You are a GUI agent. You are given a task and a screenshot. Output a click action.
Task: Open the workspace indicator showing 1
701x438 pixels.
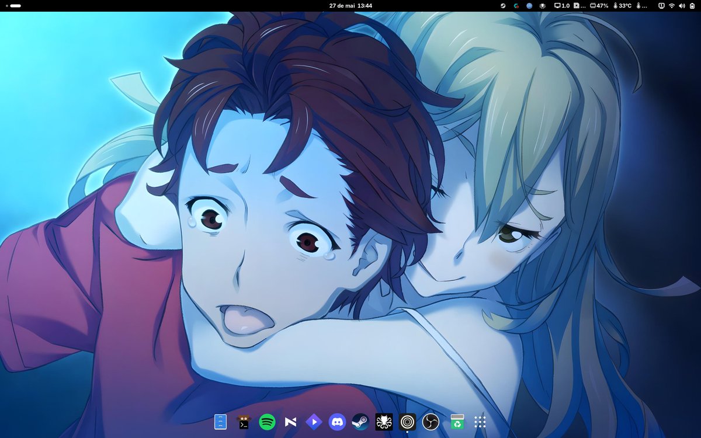[x=661, y=6]
